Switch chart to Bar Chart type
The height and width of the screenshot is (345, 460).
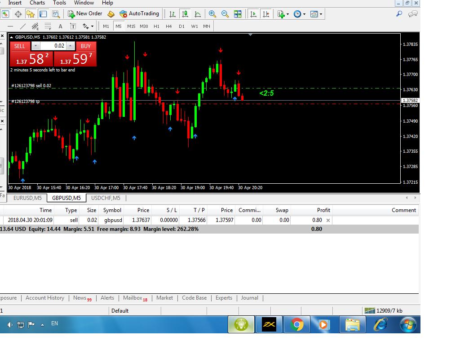pos(172,14)
